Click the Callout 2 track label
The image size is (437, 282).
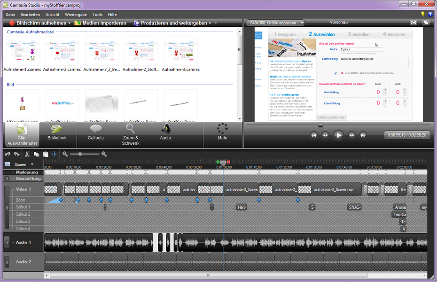click(23, 214)
